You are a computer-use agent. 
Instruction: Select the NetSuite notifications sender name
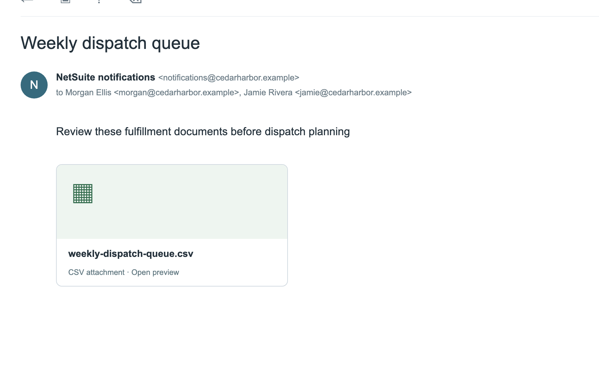pyautogui.click(x=106, y=77)
